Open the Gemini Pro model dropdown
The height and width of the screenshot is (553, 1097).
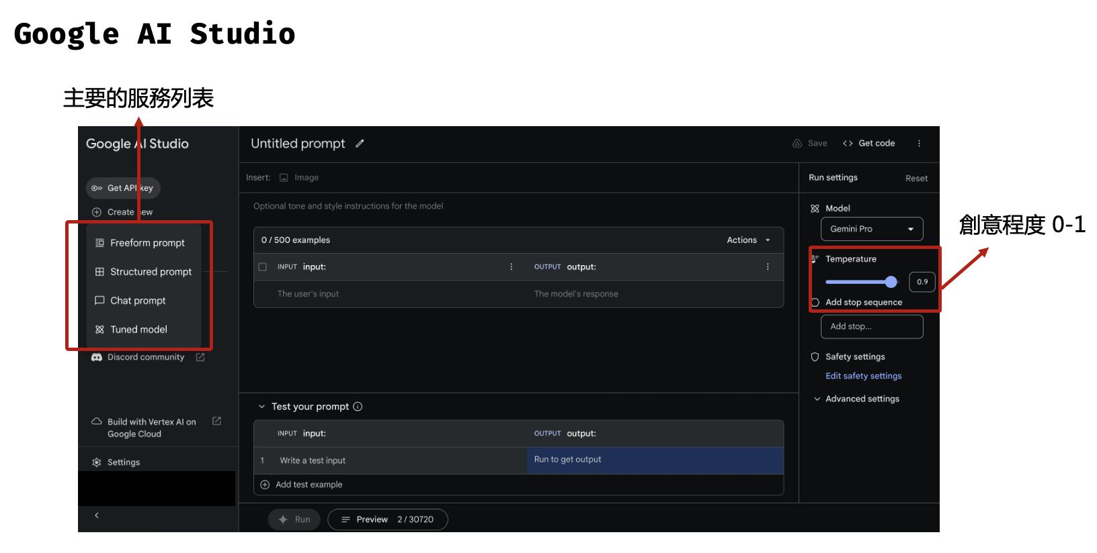[x=872, y=229]
